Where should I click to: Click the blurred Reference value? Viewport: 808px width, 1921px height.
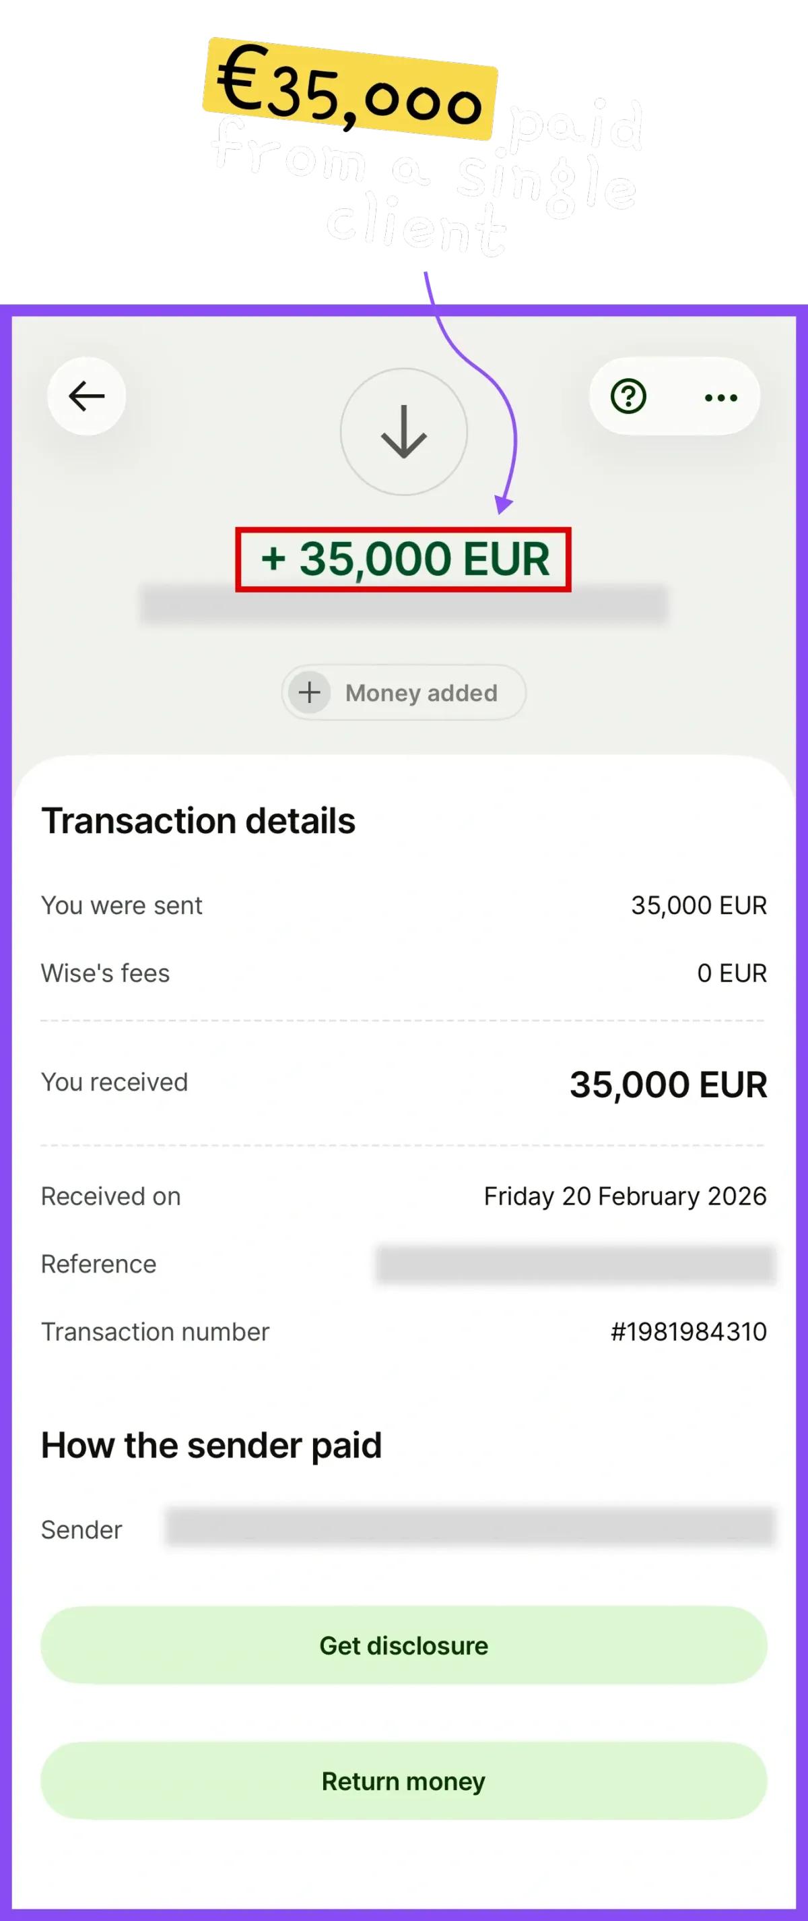(576, 1263)
